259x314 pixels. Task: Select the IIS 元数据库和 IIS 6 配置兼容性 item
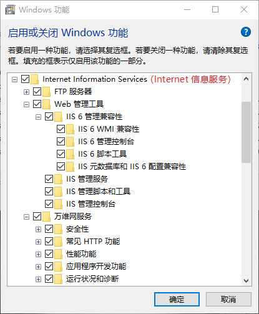click(132, 167)
